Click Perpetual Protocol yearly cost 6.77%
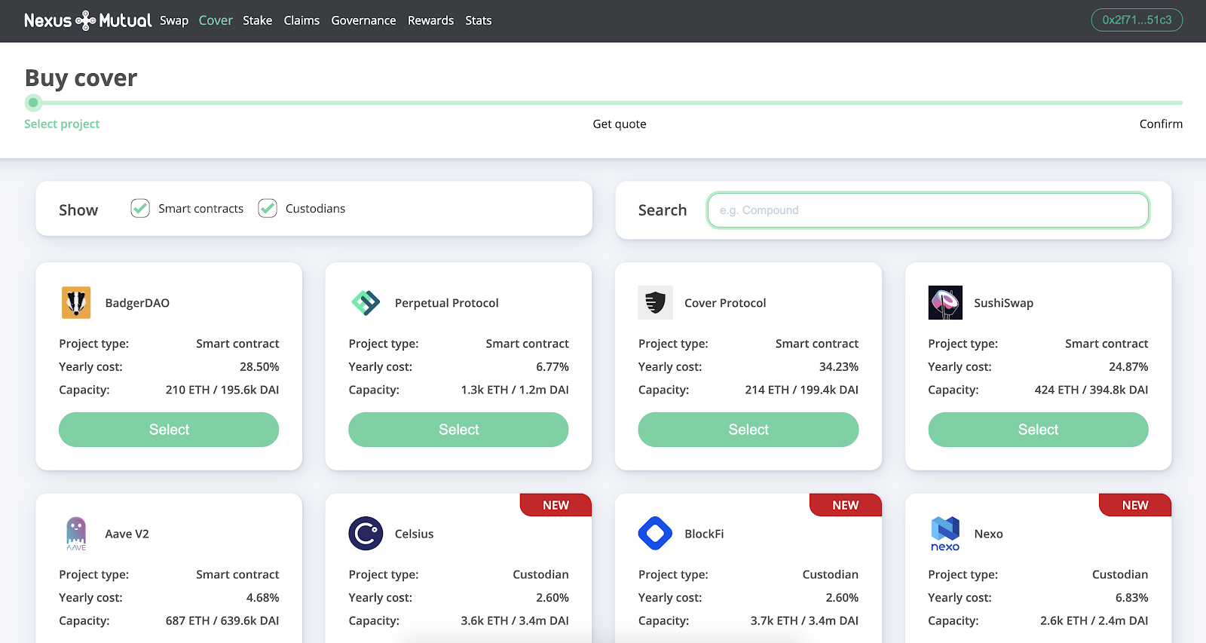Viewport: 1206px width, 643px height. (552, 366)
